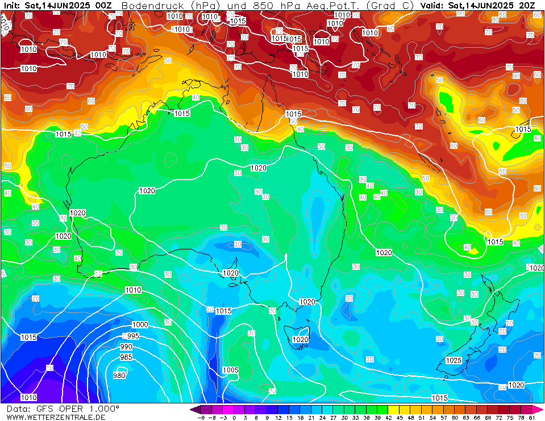This screenshot has width=545, height=421.
Task: Click the '30' value on the color scale
Action: [x=344, y=418]
